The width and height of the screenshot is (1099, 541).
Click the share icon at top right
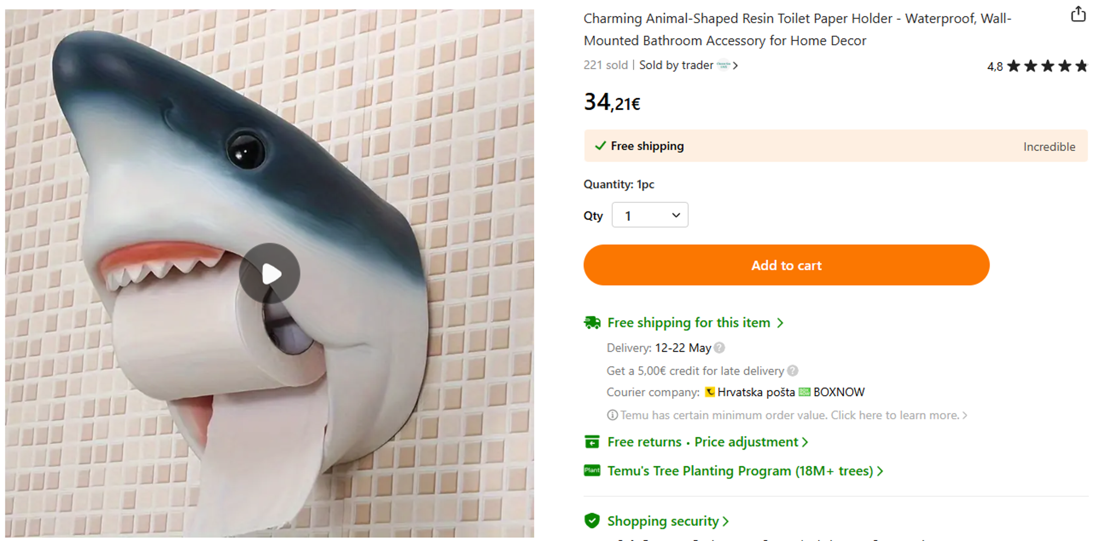[1078, 14]
